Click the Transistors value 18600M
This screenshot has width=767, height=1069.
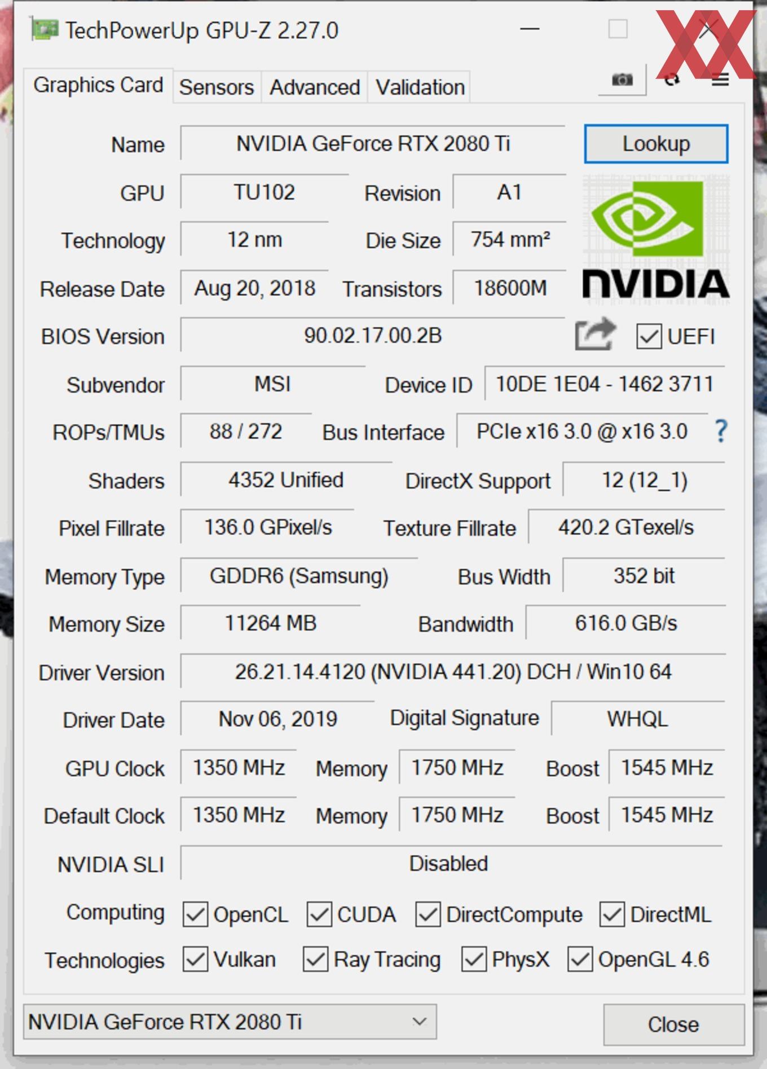(509, 288)
